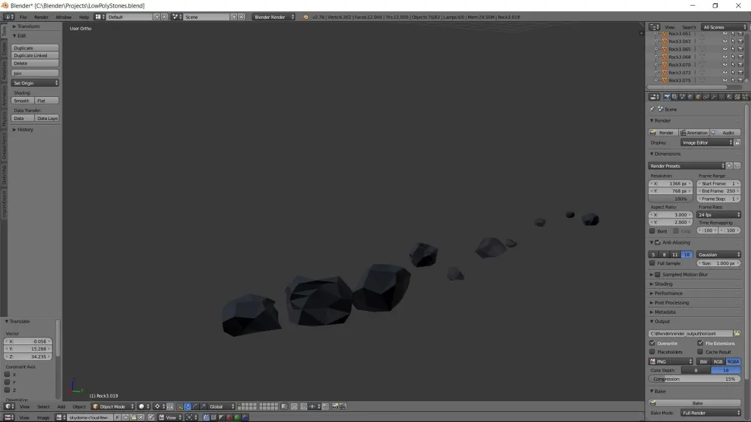This screenshot has height=422, width=751.
Task: Disable the Anti-Aliasing checkbox
Action: tap(658, 243)
